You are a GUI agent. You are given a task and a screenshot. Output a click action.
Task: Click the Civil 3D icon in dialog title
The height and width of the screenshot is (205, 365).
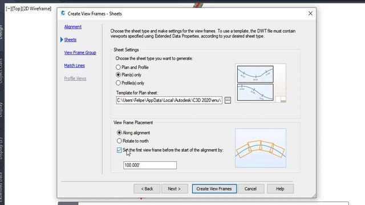click(63, 13)
